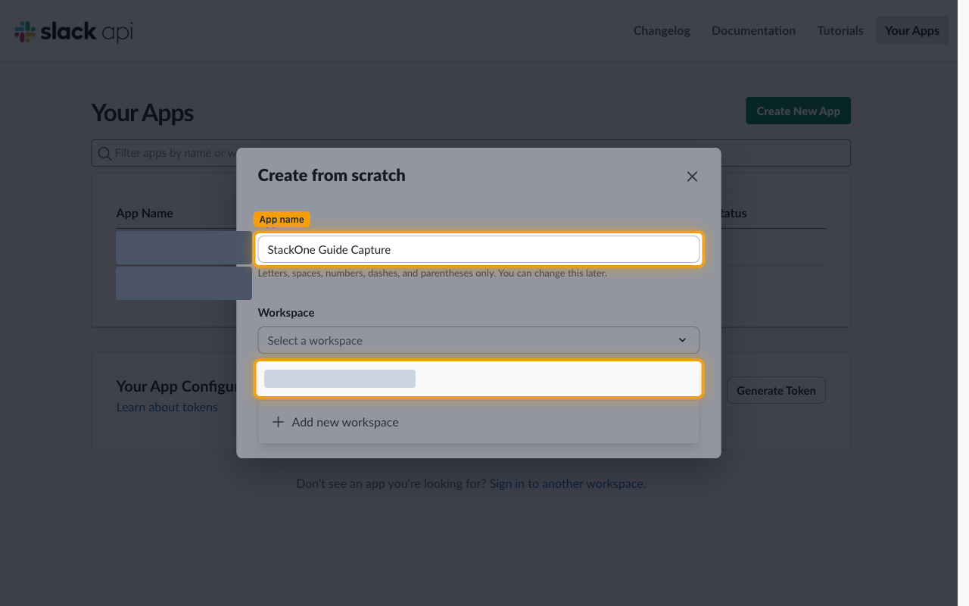
Task: Click the Filter apps by name field
Action: click(x=471, y=153)
